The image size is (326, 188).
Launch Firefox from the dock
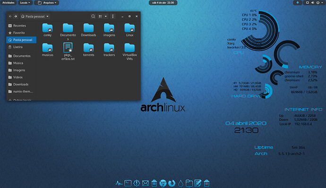(172, 183)
